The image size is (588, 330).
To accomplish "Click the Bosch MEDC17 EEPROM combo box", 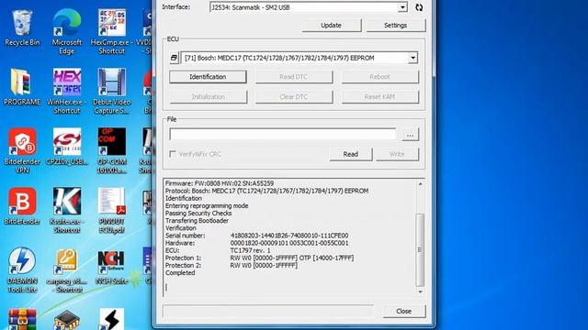I will point(300,58).
